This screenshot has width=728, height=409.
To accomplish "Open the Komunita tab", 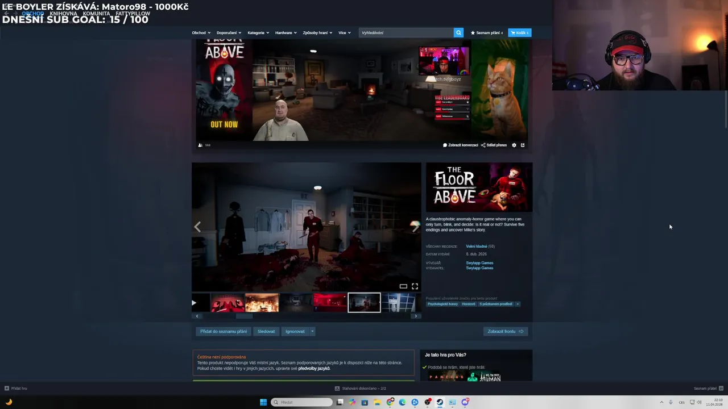I will tap(96, 14).
